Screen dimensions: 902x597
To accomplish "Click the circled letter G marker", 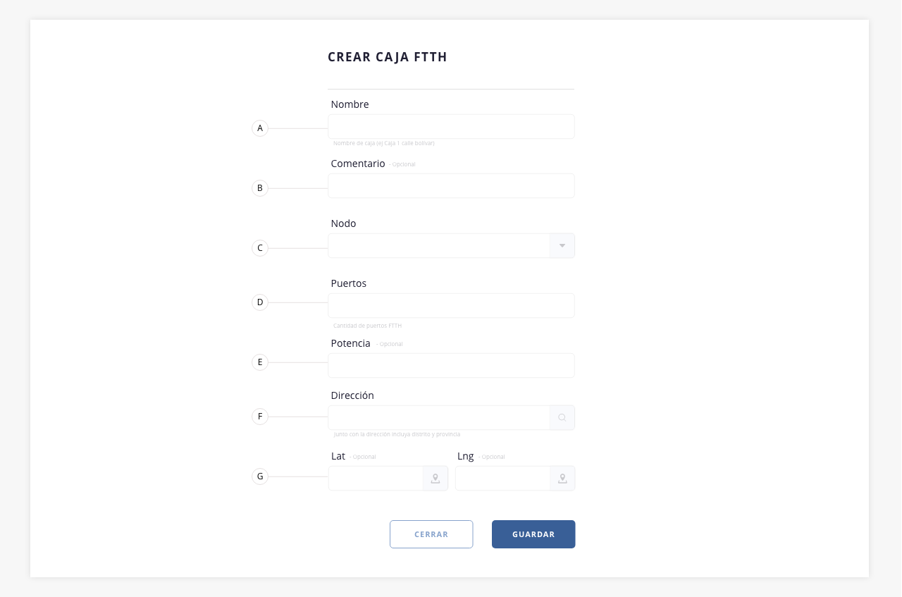I will [x=260, y=476].
